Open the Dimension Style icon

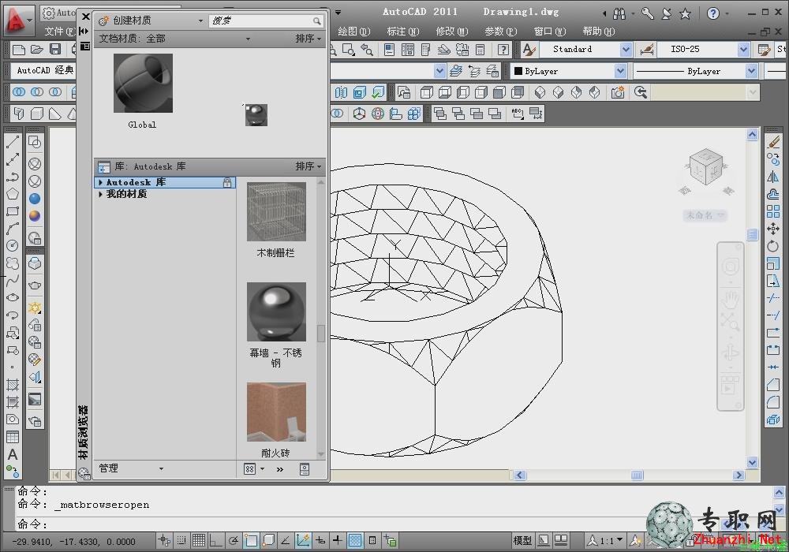coord(647,49)
